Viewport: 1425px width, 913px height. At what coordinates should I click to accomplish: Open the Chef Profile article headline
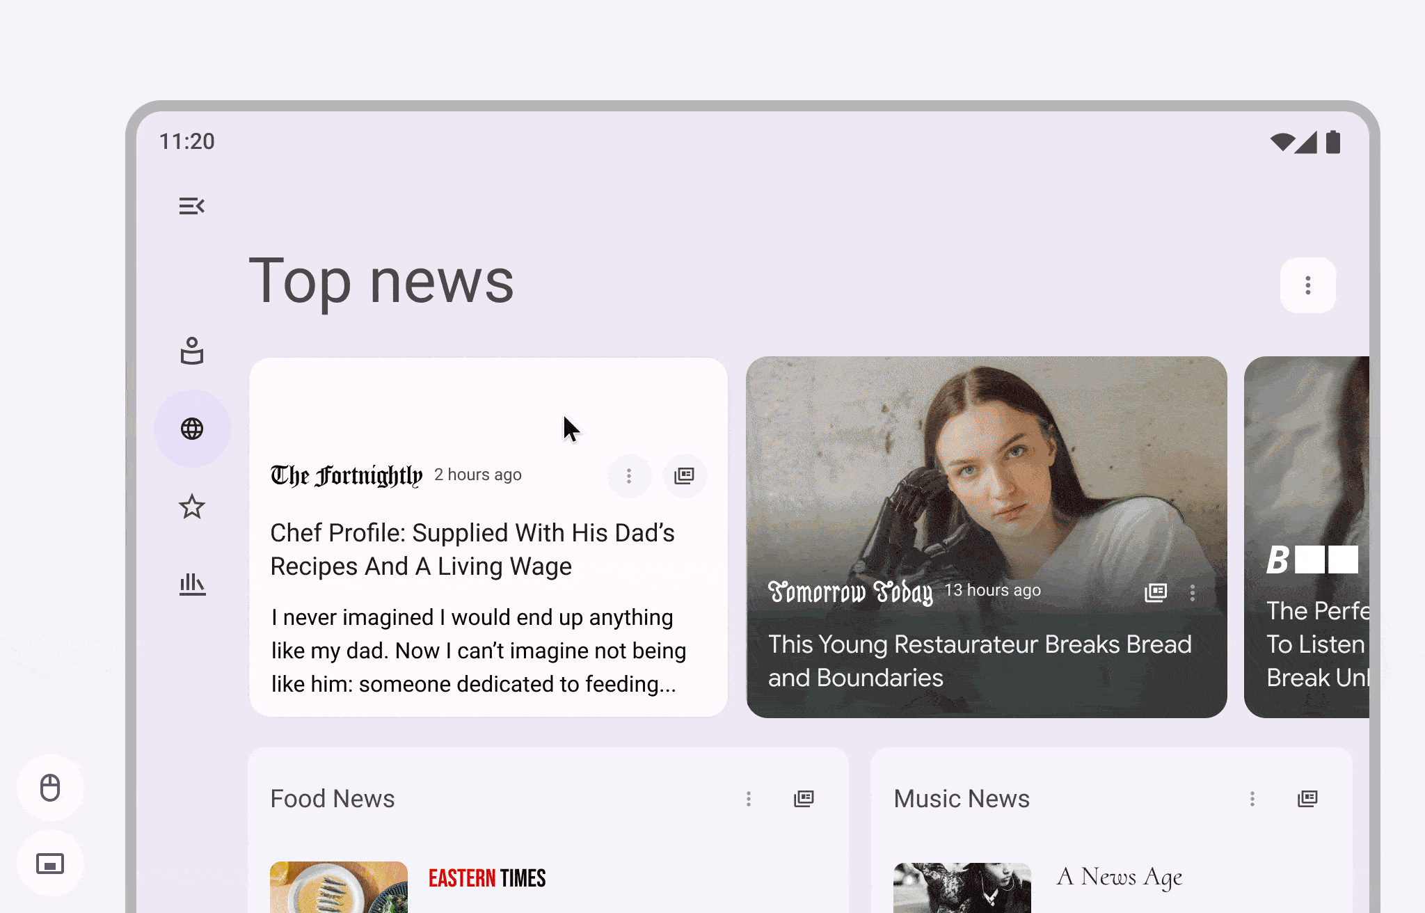(x=472, y=550)
